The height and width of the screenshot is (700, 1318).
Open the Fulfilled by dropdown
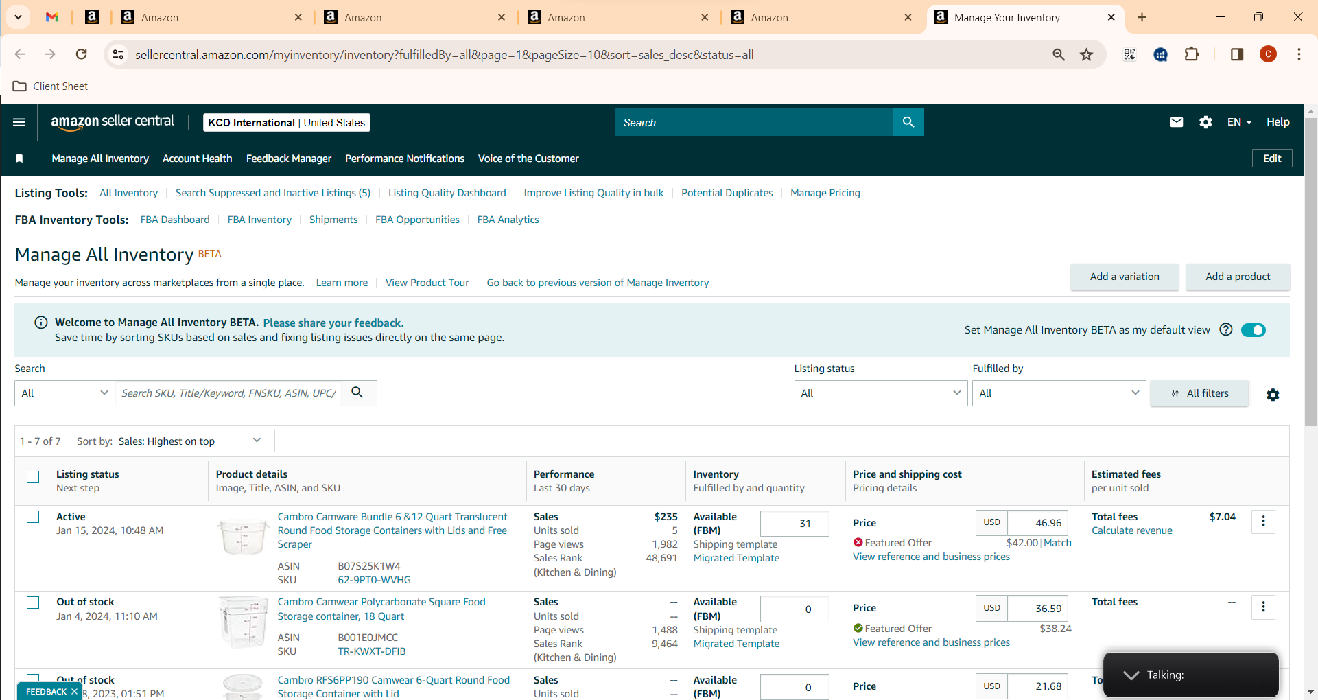click(1059, 393)
